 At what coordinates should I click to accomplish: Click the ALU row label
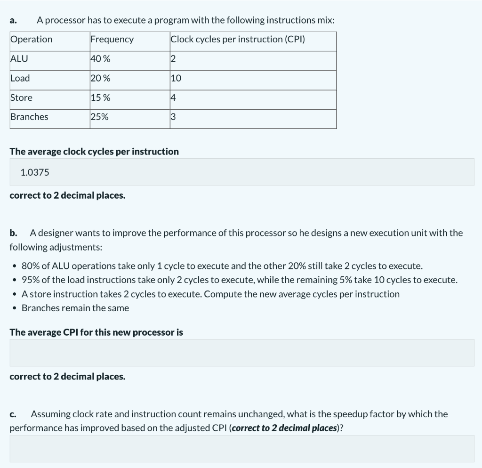click(50, 61)
